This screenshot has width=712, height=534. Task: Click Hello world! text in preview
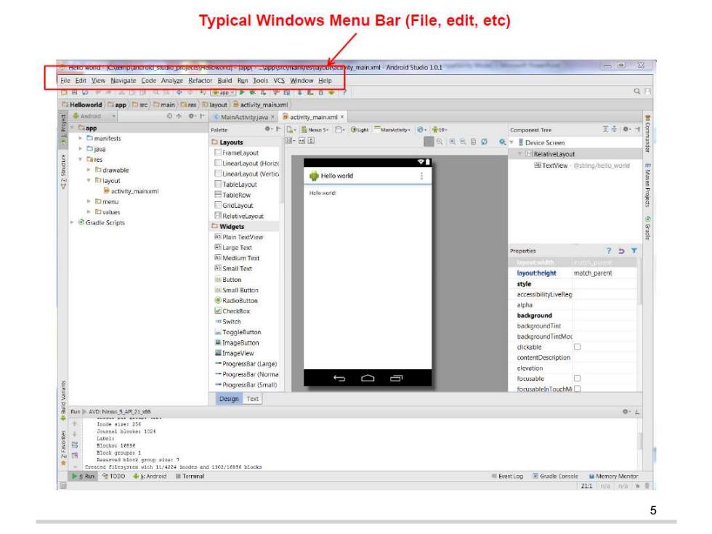click(323, 193)
